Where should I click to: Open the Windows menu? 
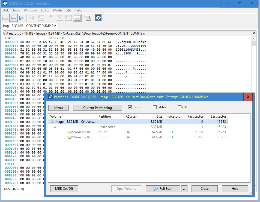point(30,10)
